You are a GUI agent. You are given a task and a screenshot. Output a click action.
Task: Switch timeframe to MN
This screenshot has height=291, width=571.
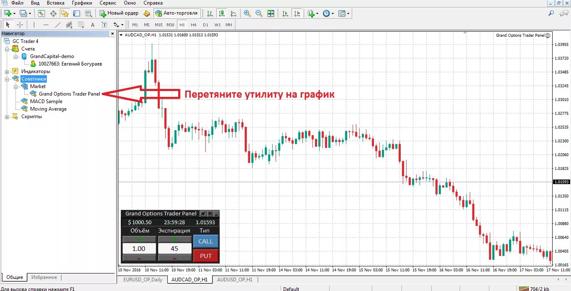point(228,25)
